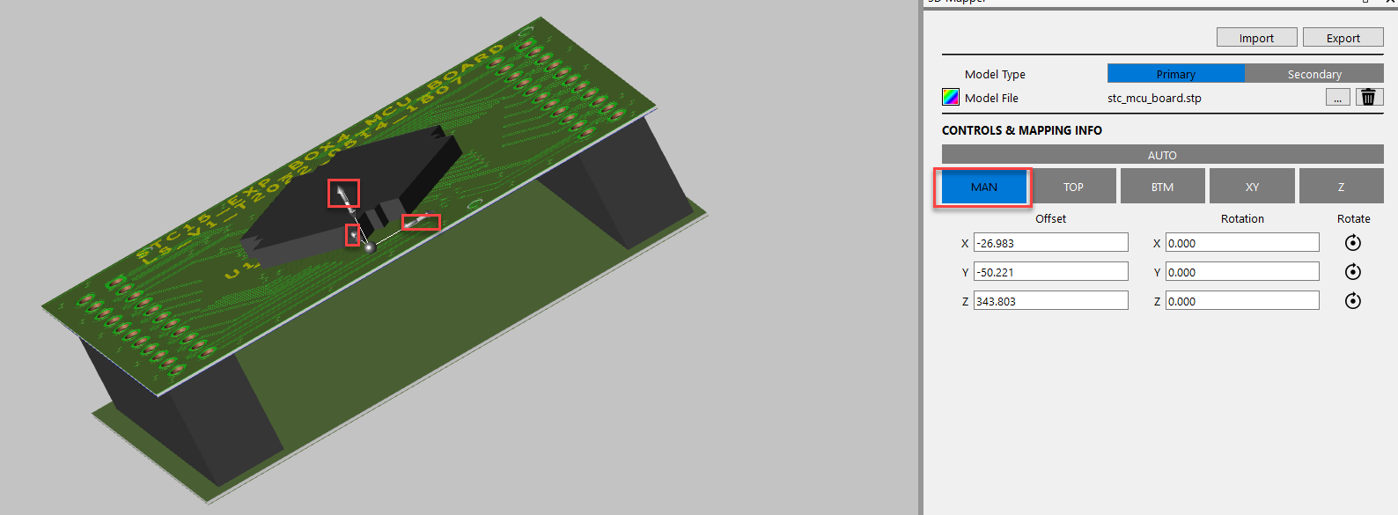Select BTM mapping mode
This screenshot has width=1398, height=515.
[x=1162, y=187]
